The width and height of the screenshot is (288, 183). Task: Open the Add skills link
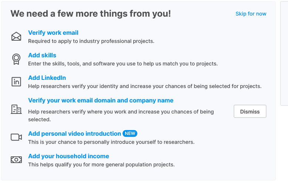point(42,55)
